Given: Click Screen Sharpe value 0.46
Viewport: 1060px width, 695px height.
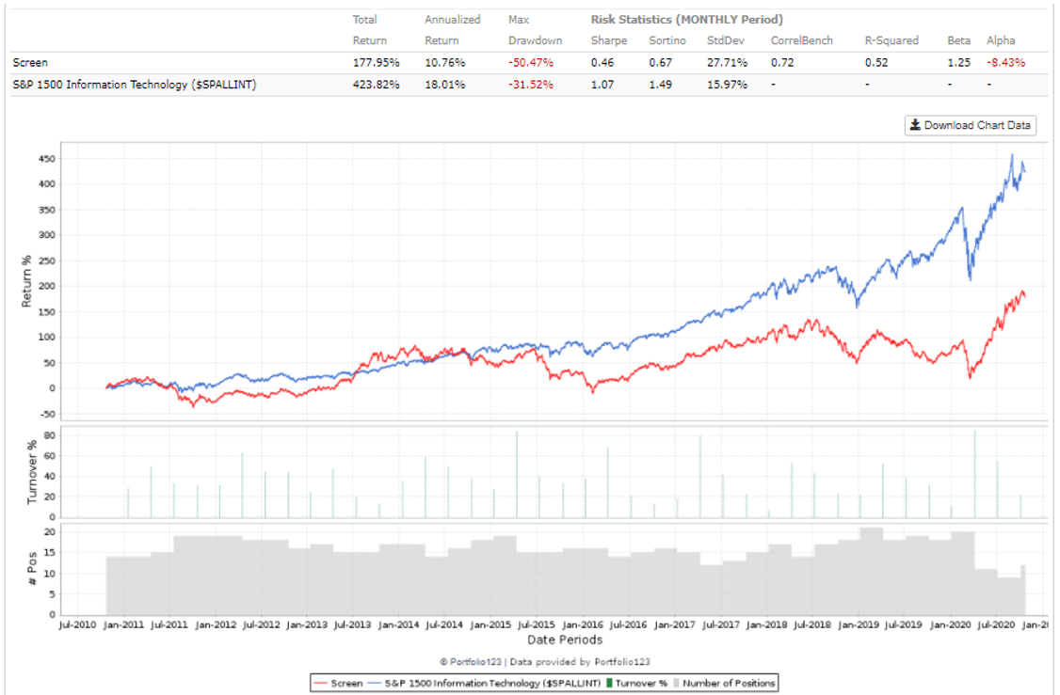Looking at the screenshot, I should [602, 63].
